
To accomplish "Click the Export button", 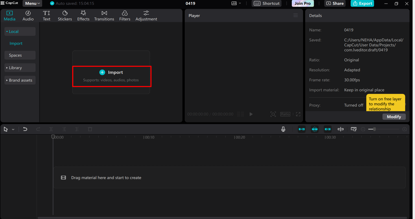I will [x=362, y=4].
